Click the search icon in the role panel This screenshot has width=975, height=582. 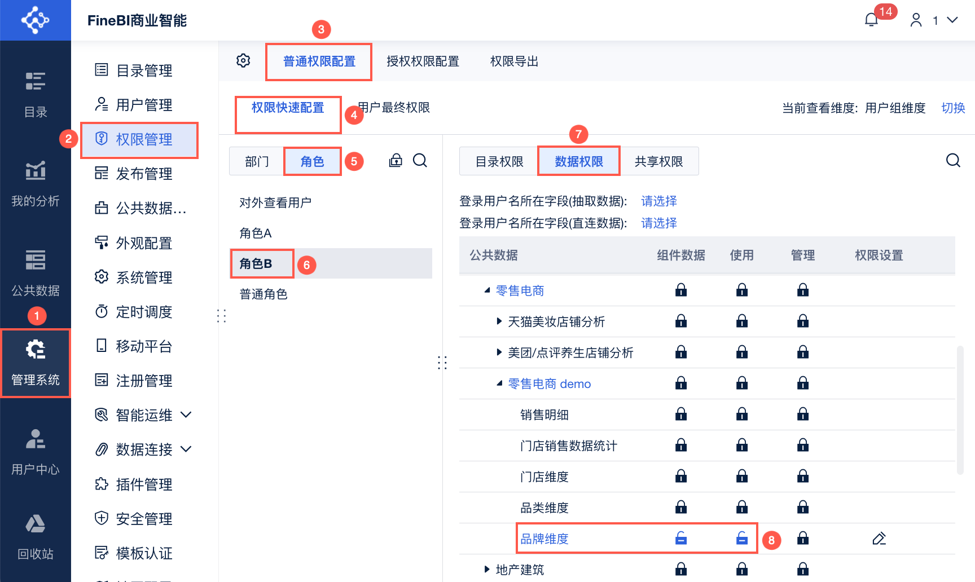(x=420, y=161)
